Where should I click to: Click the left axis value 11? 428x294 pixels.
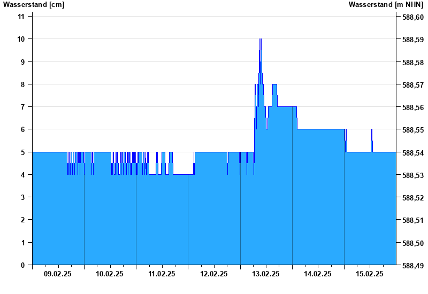(x=21, y=17)
